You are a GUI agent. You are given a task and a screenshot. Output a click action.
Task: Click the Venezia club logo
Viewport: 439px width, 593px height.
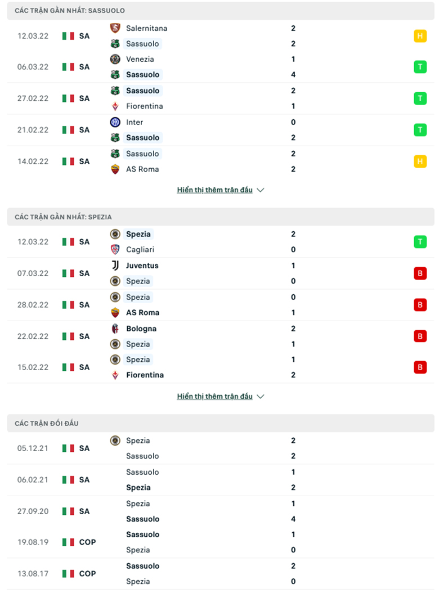click(x=115, y=59)
